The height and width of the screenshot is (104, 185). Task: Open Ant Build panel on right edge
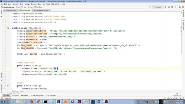184,13
